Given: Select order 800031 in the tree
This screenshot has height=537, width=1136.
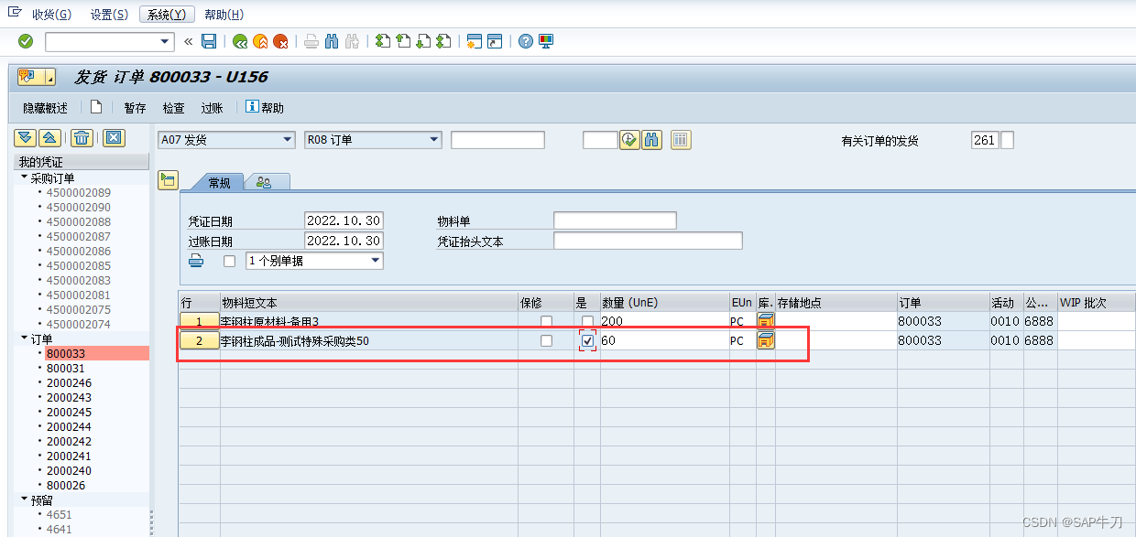Looking at the screenshot, I should 66,368.
